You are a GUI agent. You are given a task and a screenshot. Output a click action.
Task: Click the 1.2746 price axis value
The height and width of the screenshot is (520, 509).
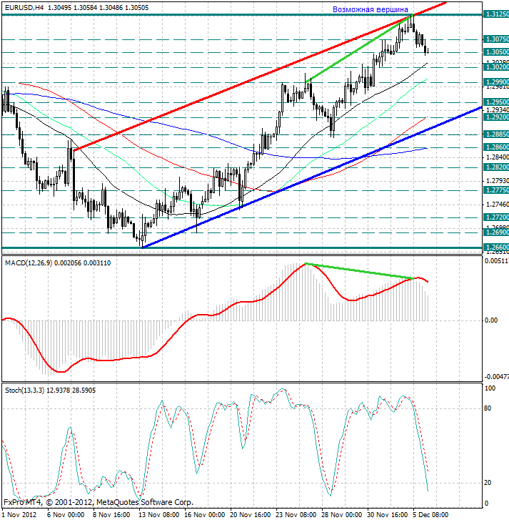(x=498, y=205)
